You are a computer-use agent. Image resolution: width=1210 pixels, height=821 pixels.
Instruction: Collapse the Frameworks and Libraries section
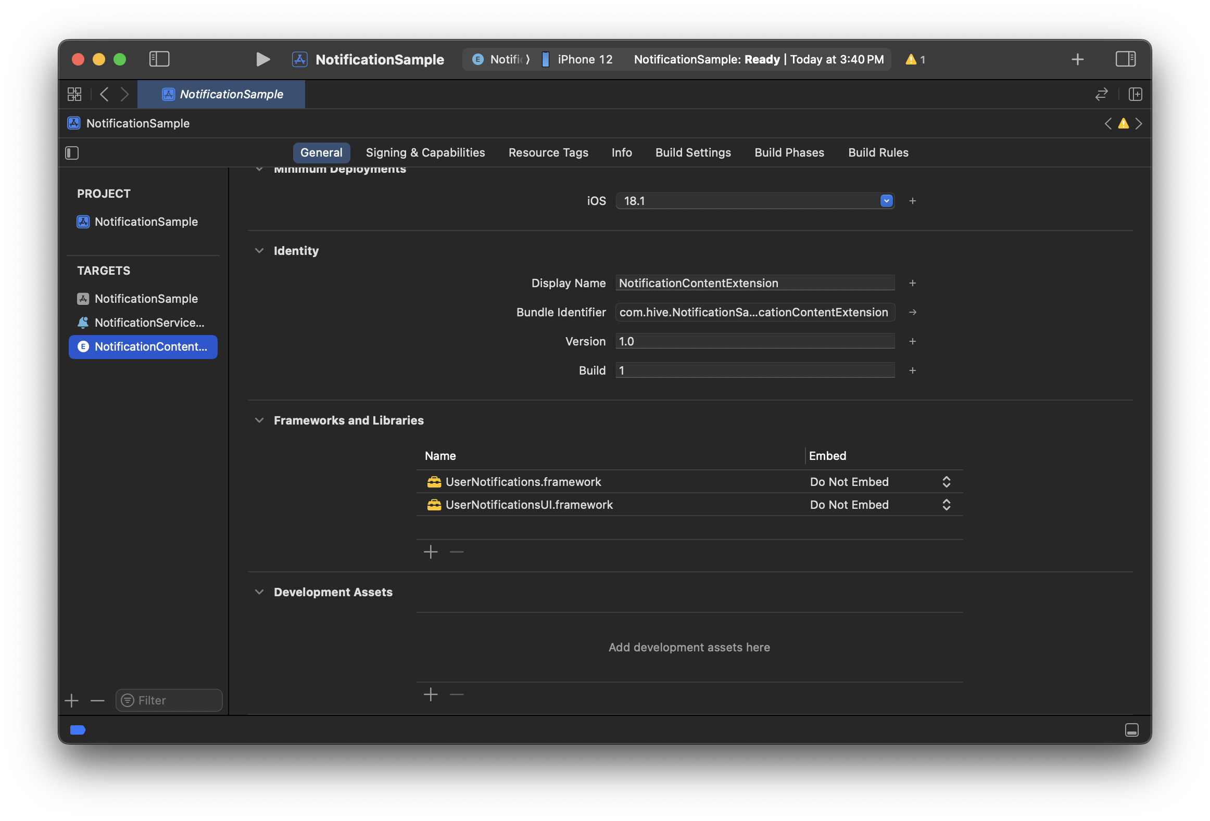point(259,420)
